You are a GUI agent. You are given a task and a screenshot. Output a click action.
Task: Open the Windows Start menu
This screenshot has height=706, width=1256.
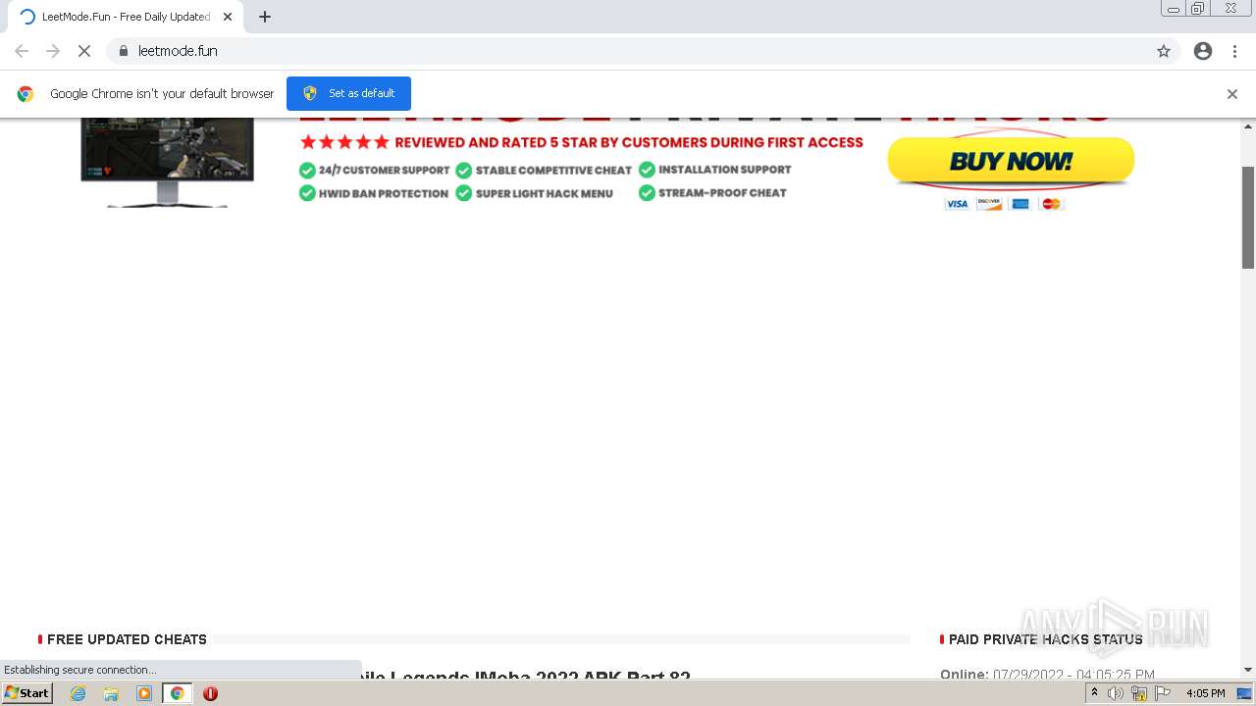(x=27, y=693)
